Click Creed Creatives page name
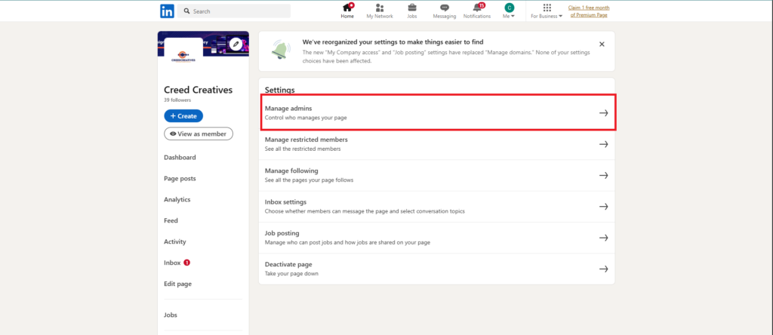The image size is (773, 335). (199, 90)
